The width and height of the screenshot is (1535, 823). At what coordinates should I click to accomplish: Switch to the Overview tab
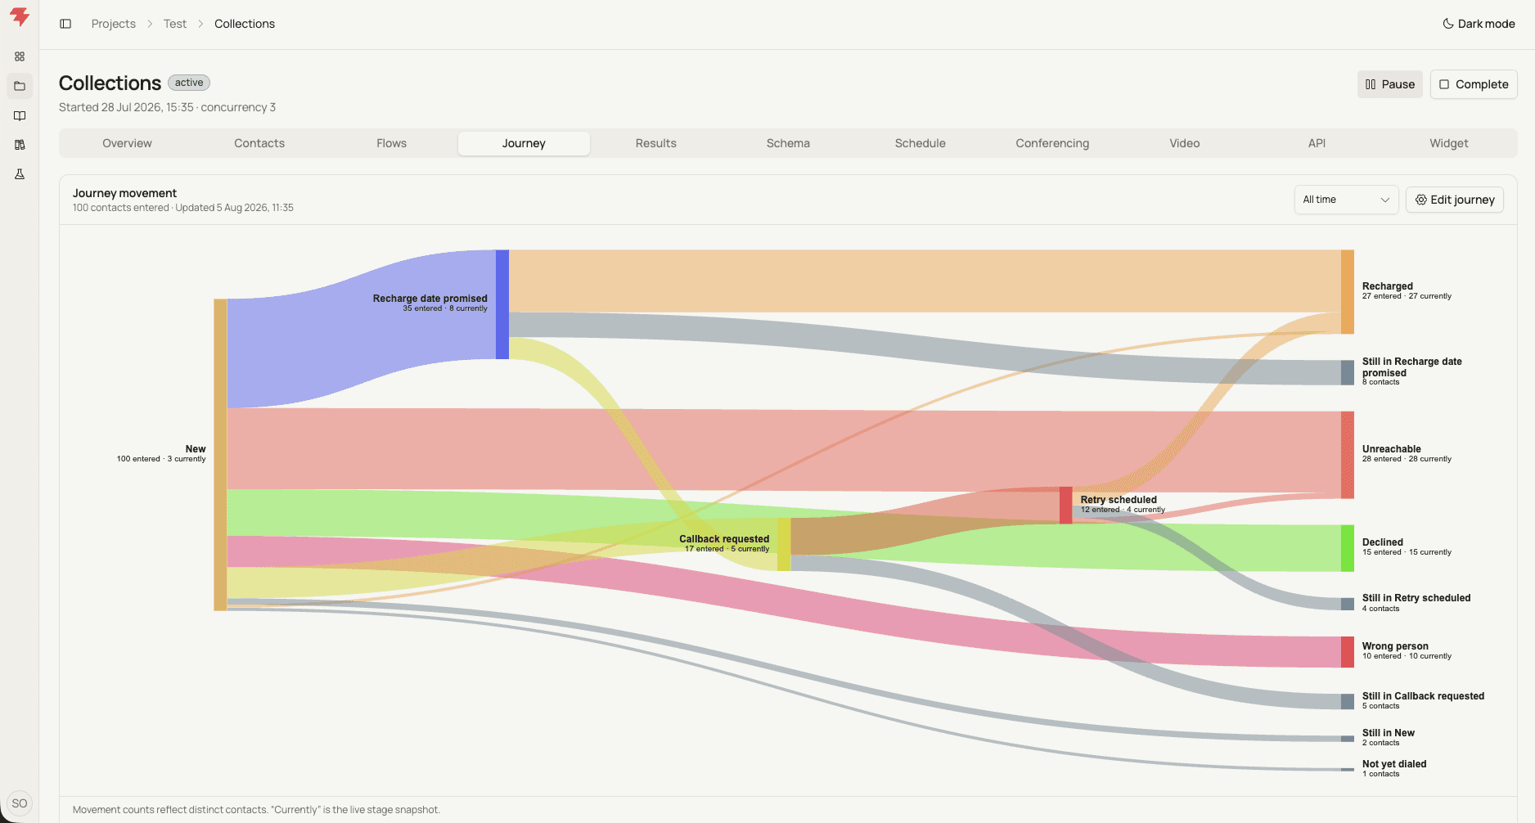tap(127, 143)
